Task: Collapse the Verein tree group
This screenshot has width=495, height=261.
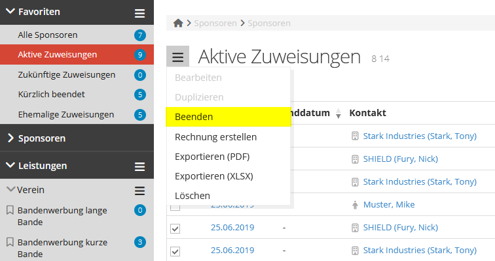Action: click(x=10, y=190)
